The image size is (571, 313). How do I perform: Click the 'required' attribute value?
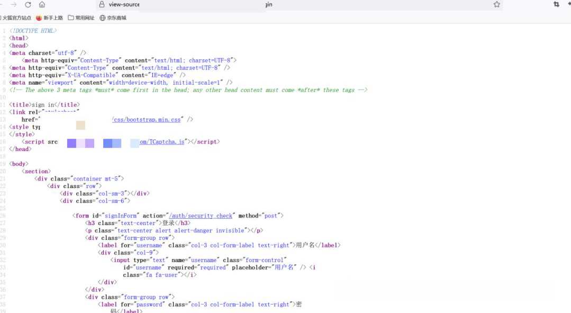pyautogui.click(x=213, y=267)
